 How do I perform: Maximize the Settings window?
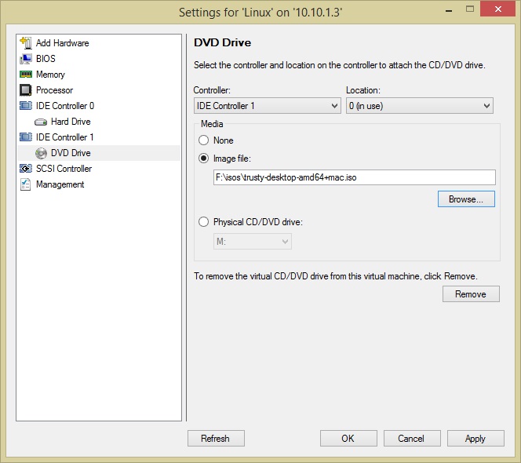[470, 9]
